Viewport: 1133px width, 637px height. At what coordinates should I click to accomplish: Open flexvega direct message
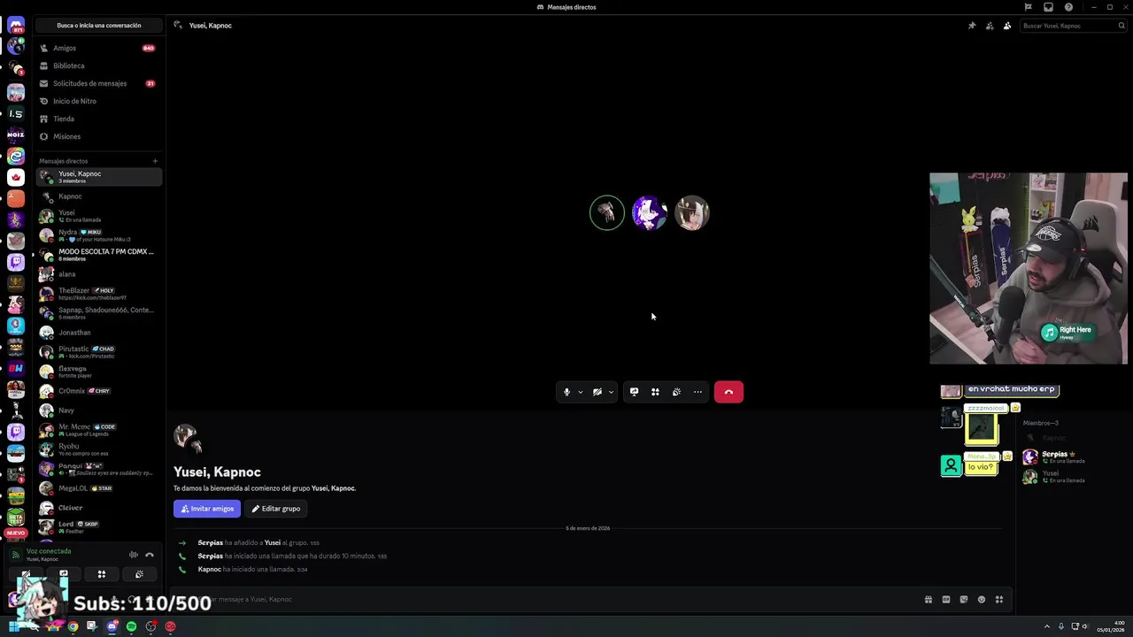[98, 372]
